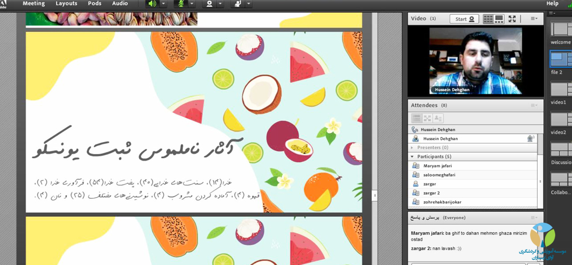Viewport: 572px width, 265px height.
Task: Open chat pod options menu
Action: [x=534, y=217]
